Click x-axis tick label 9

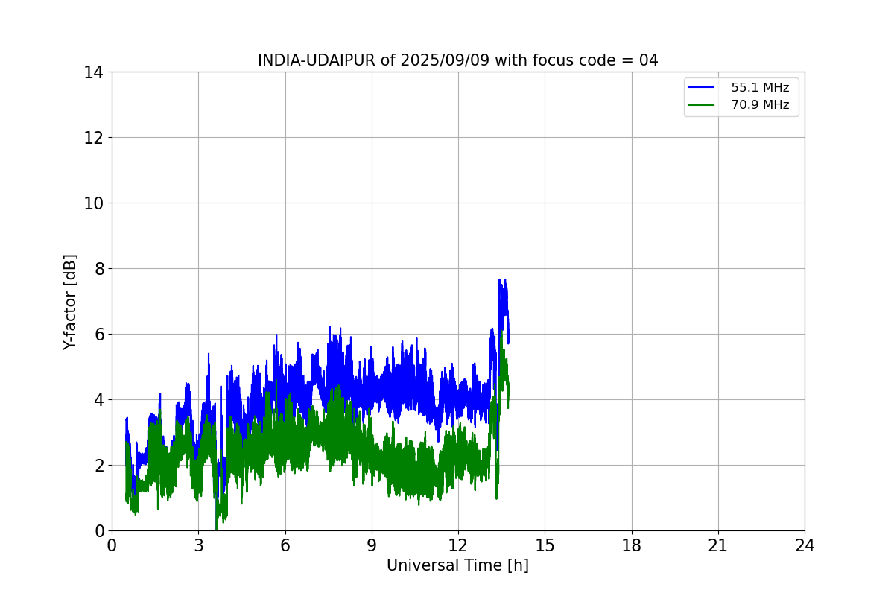[372, 545]
